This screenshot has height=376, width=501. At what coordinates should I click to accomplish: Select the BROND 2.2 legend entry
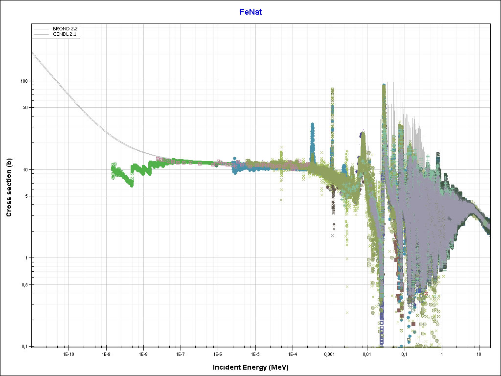65,29
